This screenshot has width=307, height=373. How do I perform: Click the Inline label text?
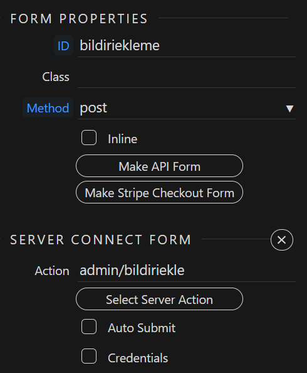(123, 139)
